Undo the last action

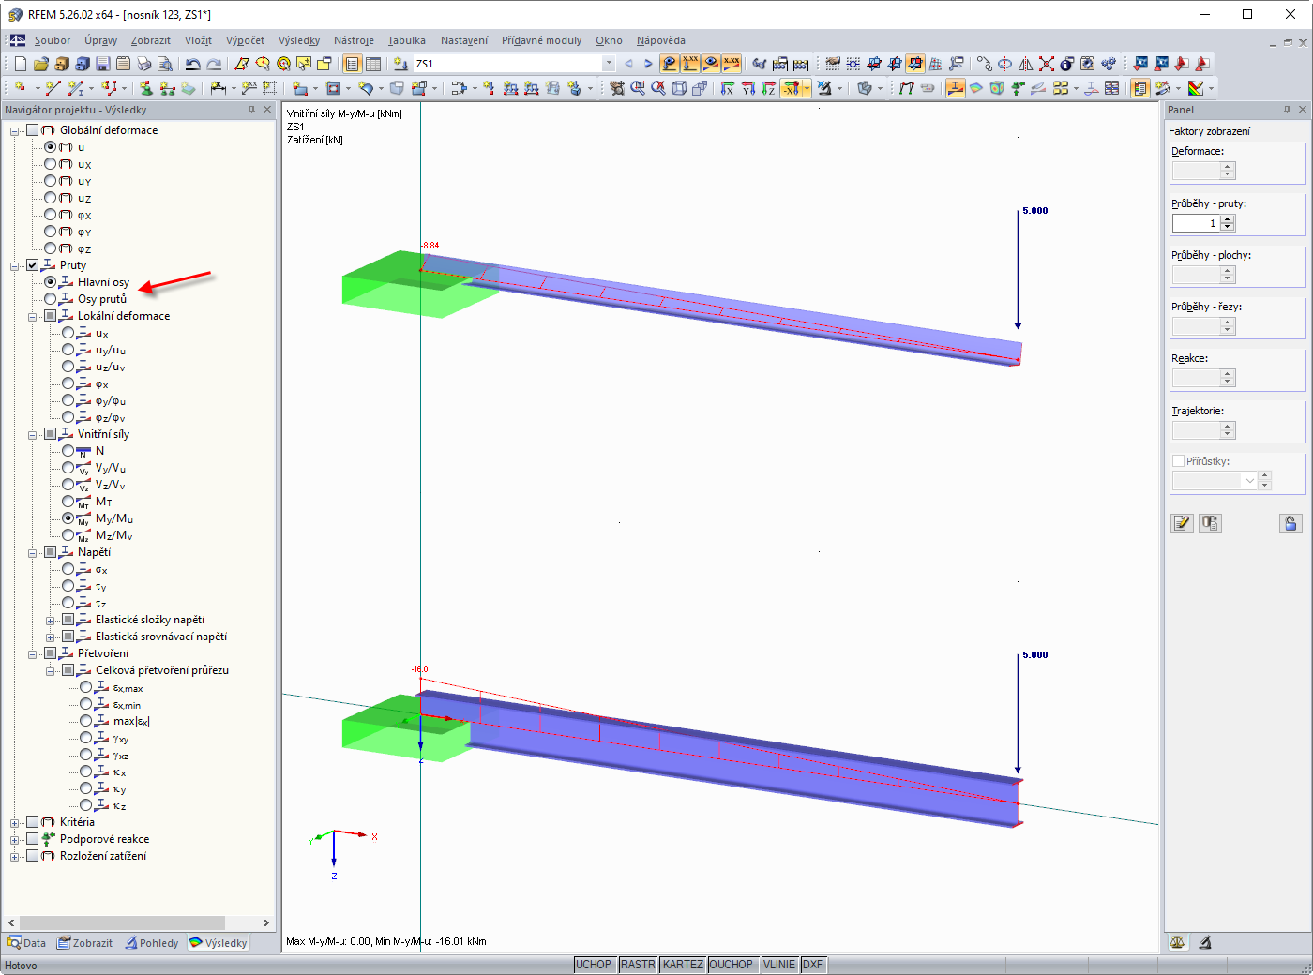coord(193,64)
